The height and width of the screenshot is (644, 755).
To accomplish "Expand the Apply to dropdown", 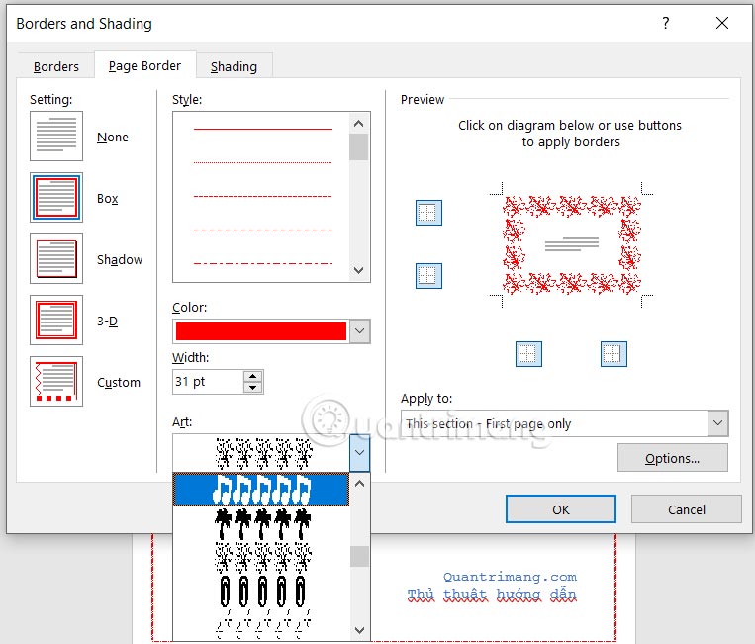I will click(717, 424).
